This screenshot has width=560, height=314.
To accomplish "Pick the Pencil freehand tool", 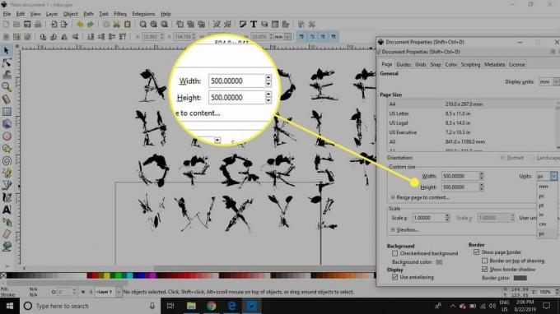I will 7,173.
